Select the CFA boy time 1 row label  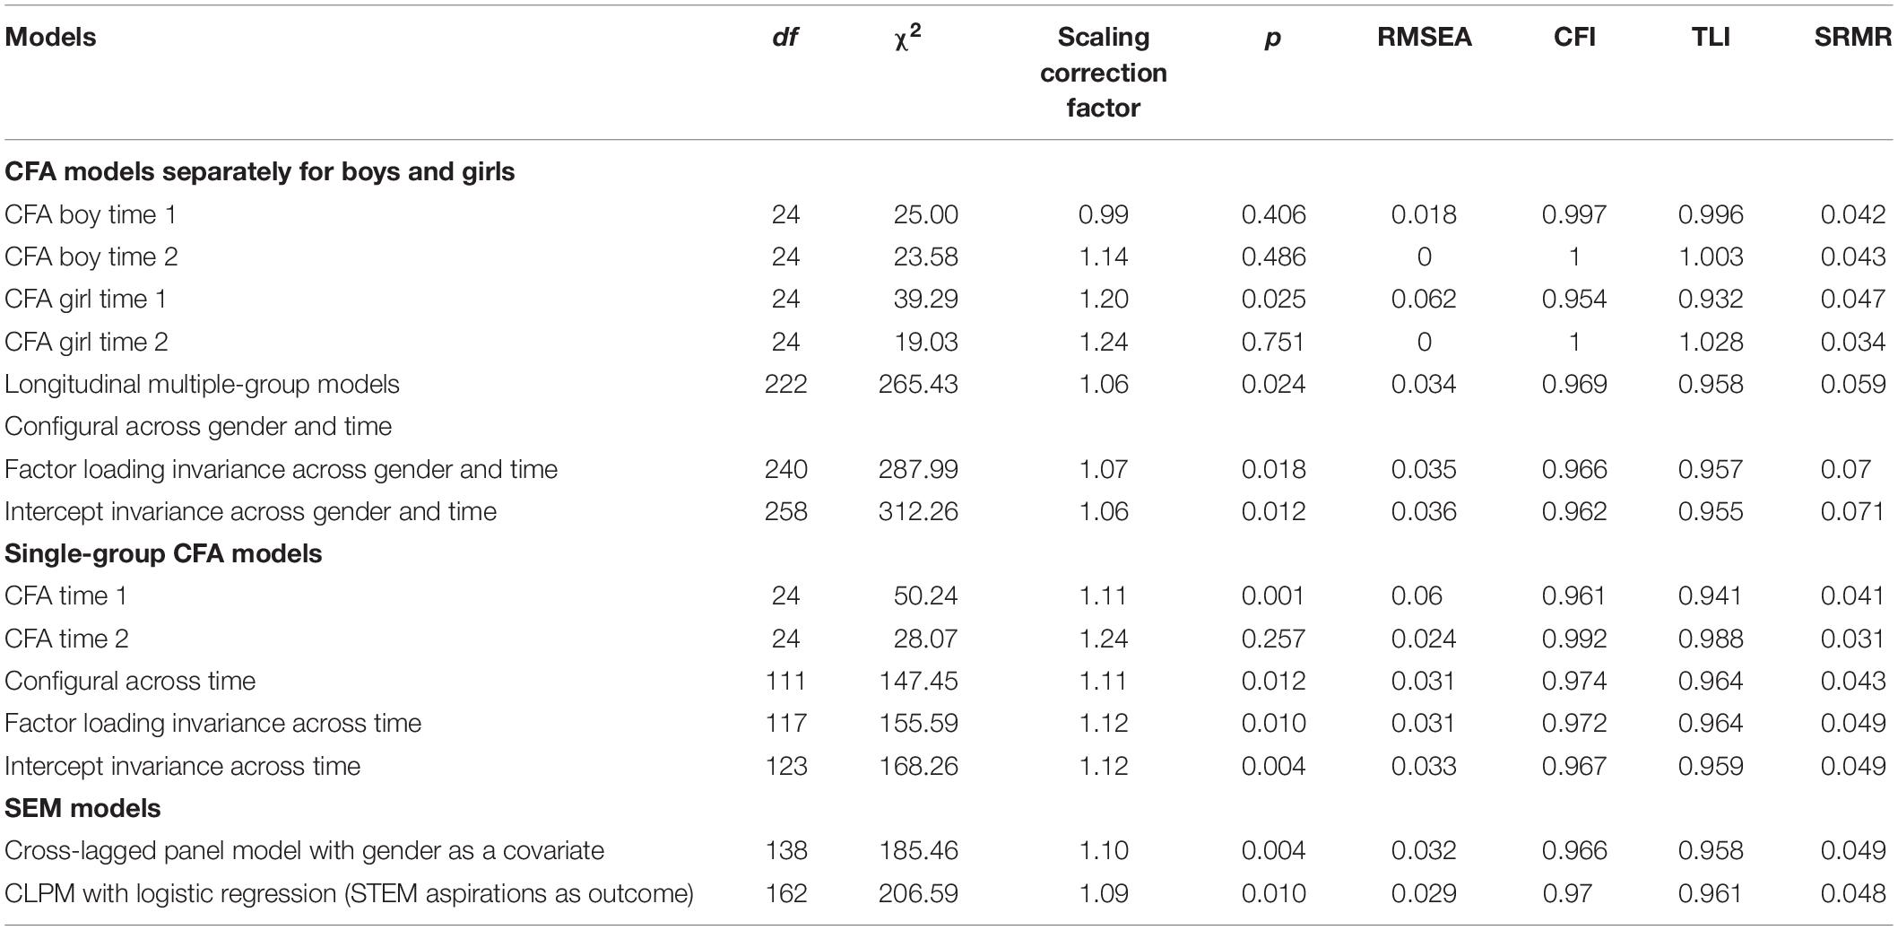(x=91, y=214)
